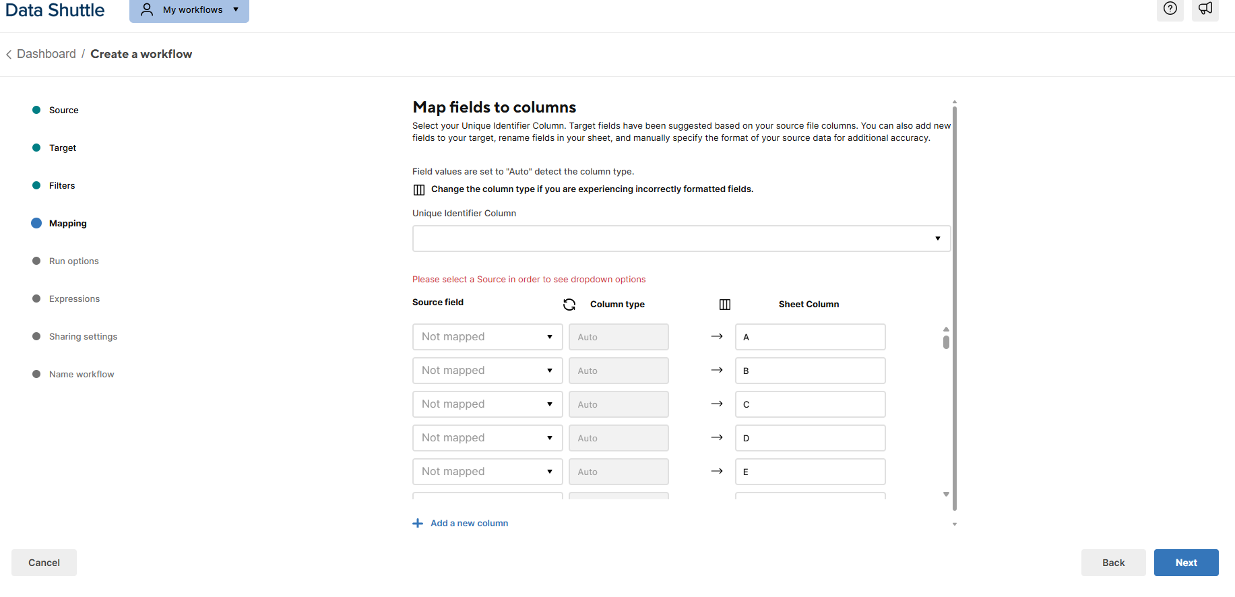Open source field dropdown for column A

tap(487, 337)
